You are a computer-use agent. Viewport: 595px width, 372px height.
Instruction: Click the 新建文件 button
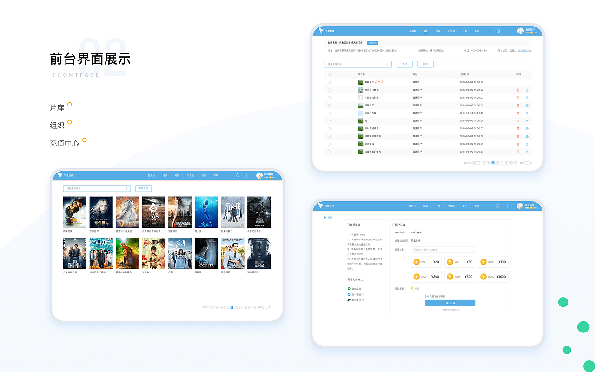[x=143, y=188]
